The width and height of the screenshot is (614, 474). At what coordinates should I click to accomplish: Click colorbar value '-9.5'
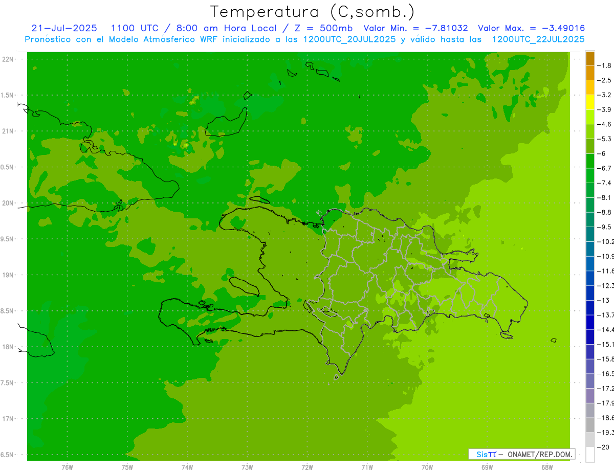(605, 227)
